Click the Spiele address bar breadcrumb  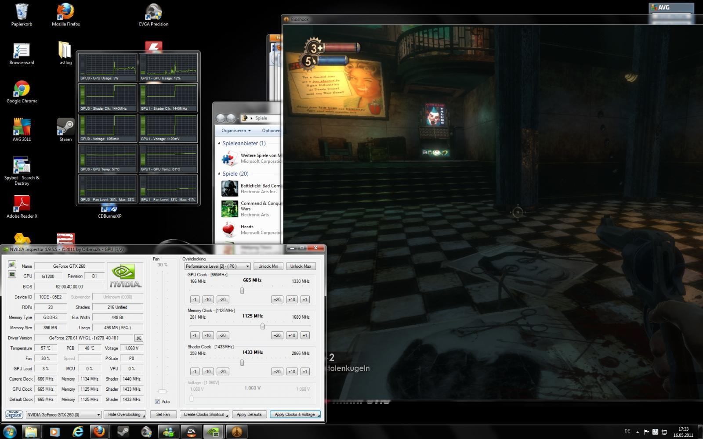click(x=261, y=118)
